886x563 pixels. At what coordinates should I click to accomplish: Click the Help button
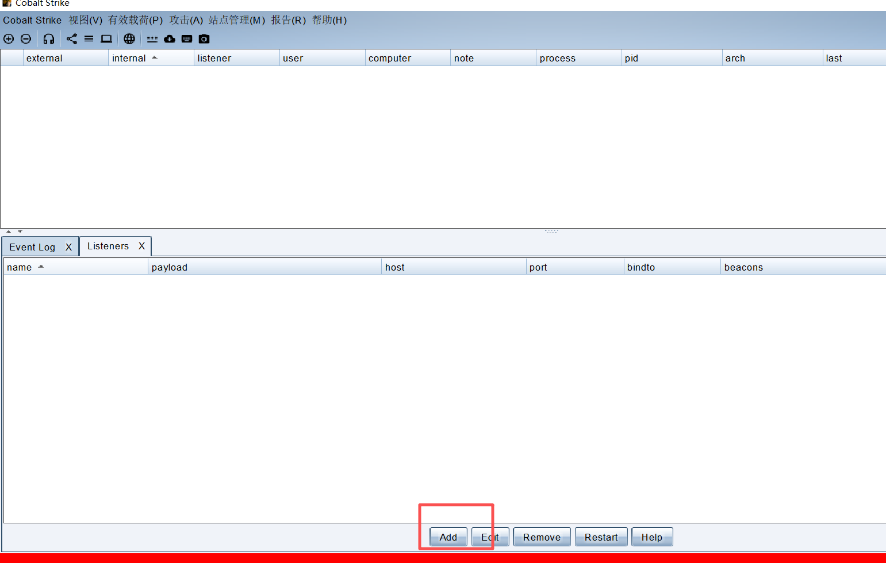tap(652, 537)
